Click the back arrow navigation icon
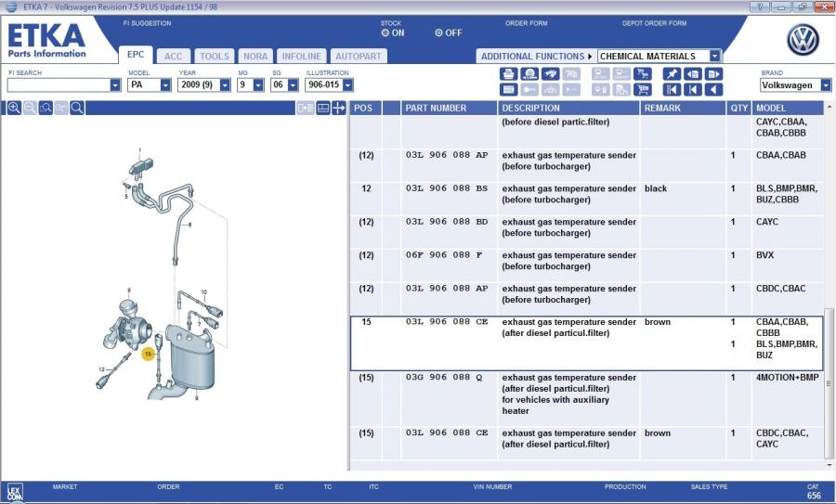The height and width of the screenshot is (504, 836). tap(712, 90)
